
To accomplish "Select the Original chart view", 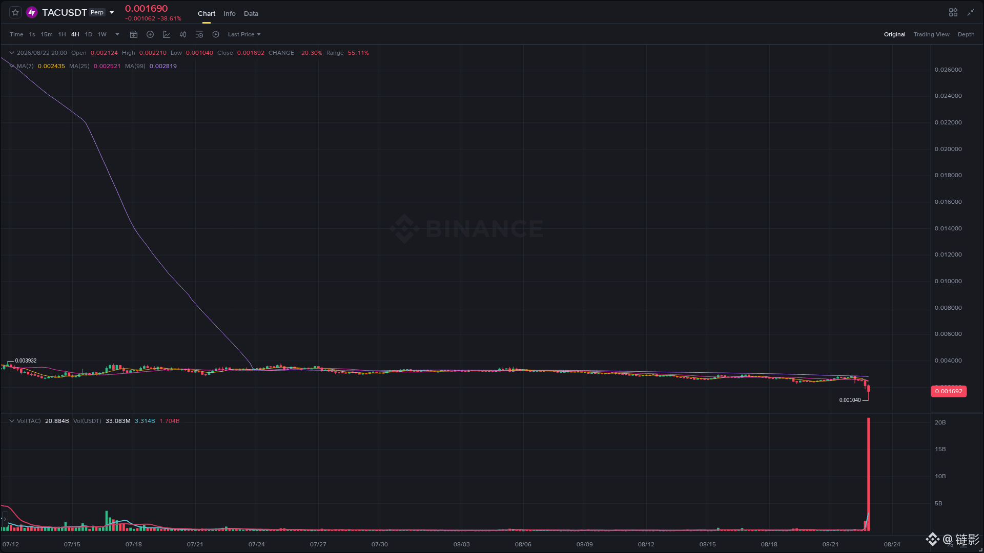I will (895, 34).
